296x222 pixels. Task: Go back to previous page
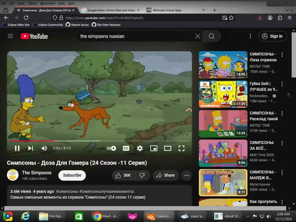6,18
